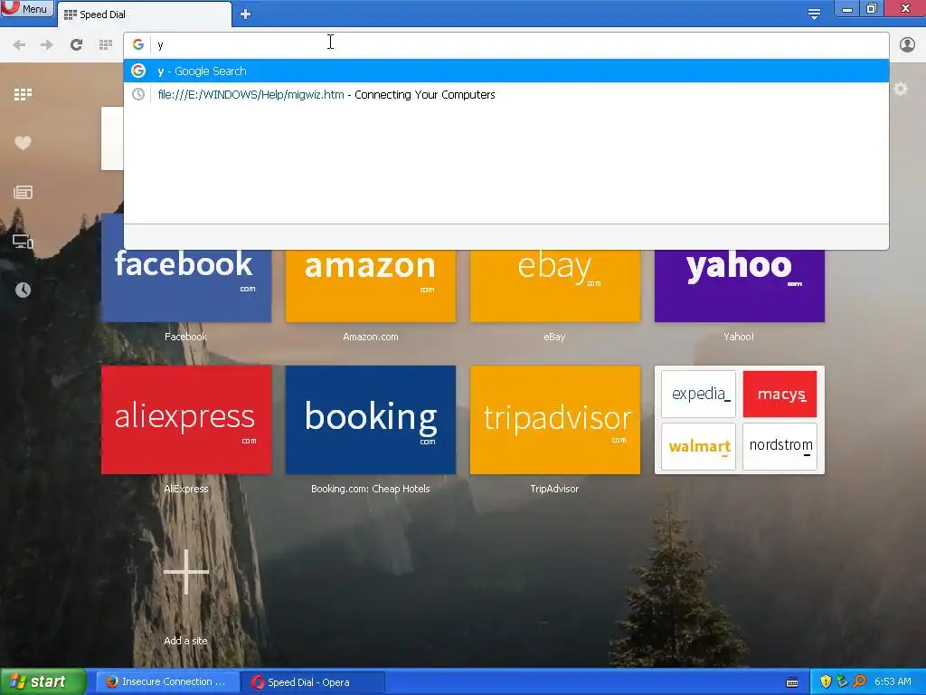
Task: Click the 'AliExpress' label under the tile
Action: (186, 489)
